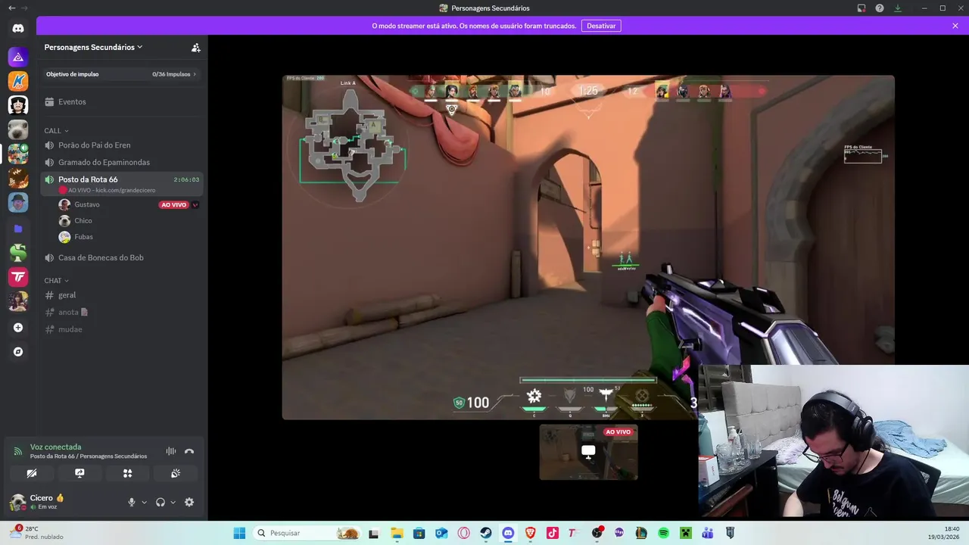This screenshot has height=545, width=969.
Task: Open Spotify from the taskbar
Action: pos(663,533)
